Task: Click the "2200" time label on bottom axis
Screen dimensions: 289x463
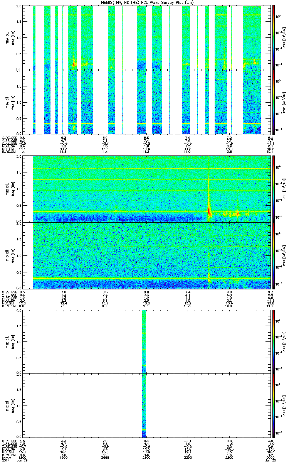Action: [x=187, y=458]
